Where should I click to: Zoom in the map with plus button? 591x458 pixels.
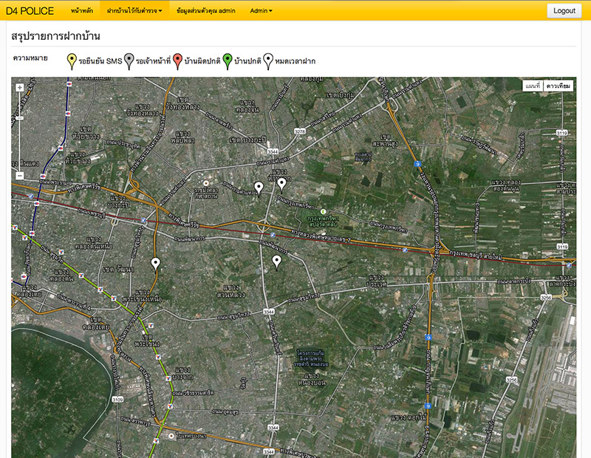coord(19,87)
